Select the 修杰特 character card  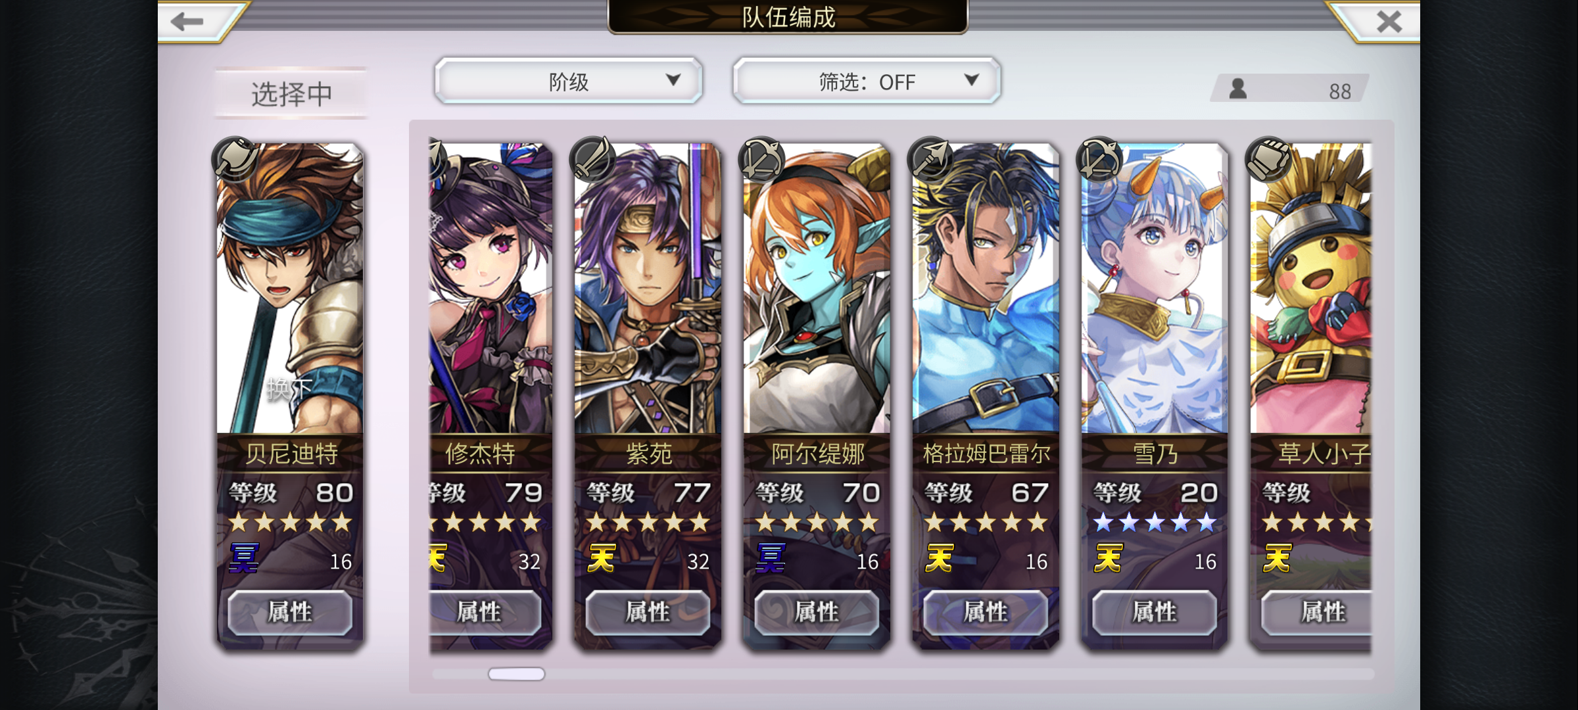pos(490,394)
